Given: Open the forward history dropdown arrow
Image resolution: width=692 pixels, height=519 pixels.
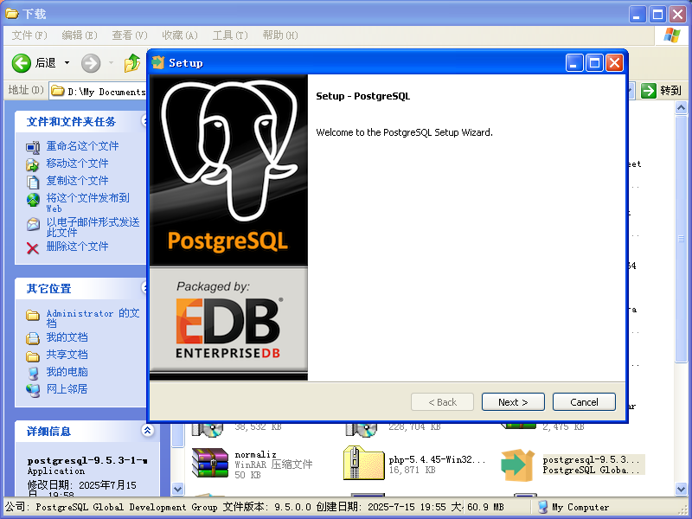Looking at the screenshot, I should point(111,63).
